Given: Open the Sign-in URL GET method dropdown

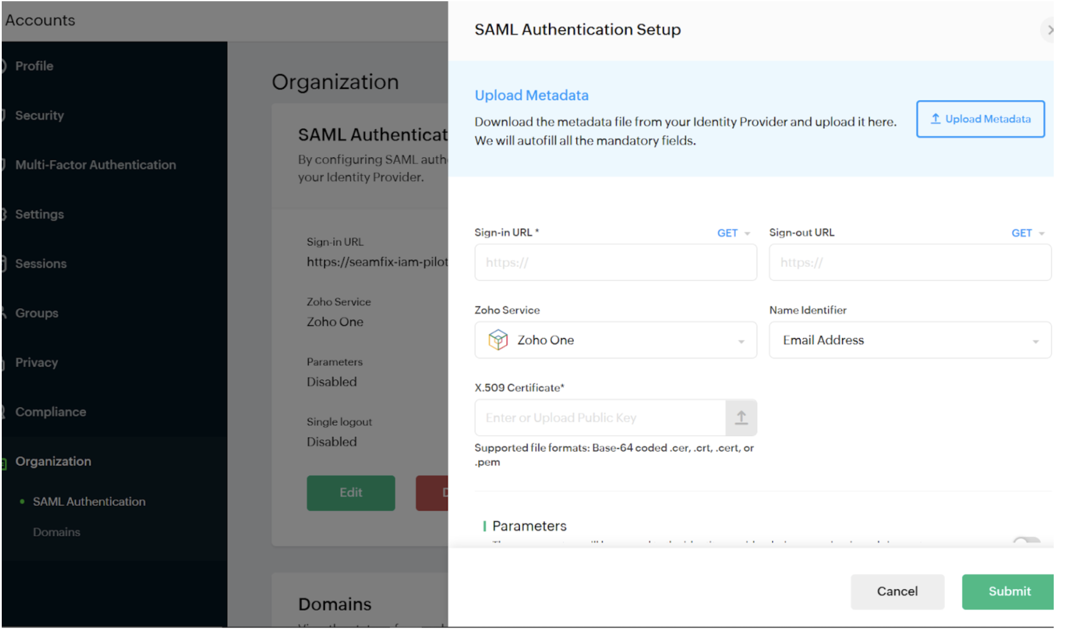Looking at the screenshot, I should [734, 233].
